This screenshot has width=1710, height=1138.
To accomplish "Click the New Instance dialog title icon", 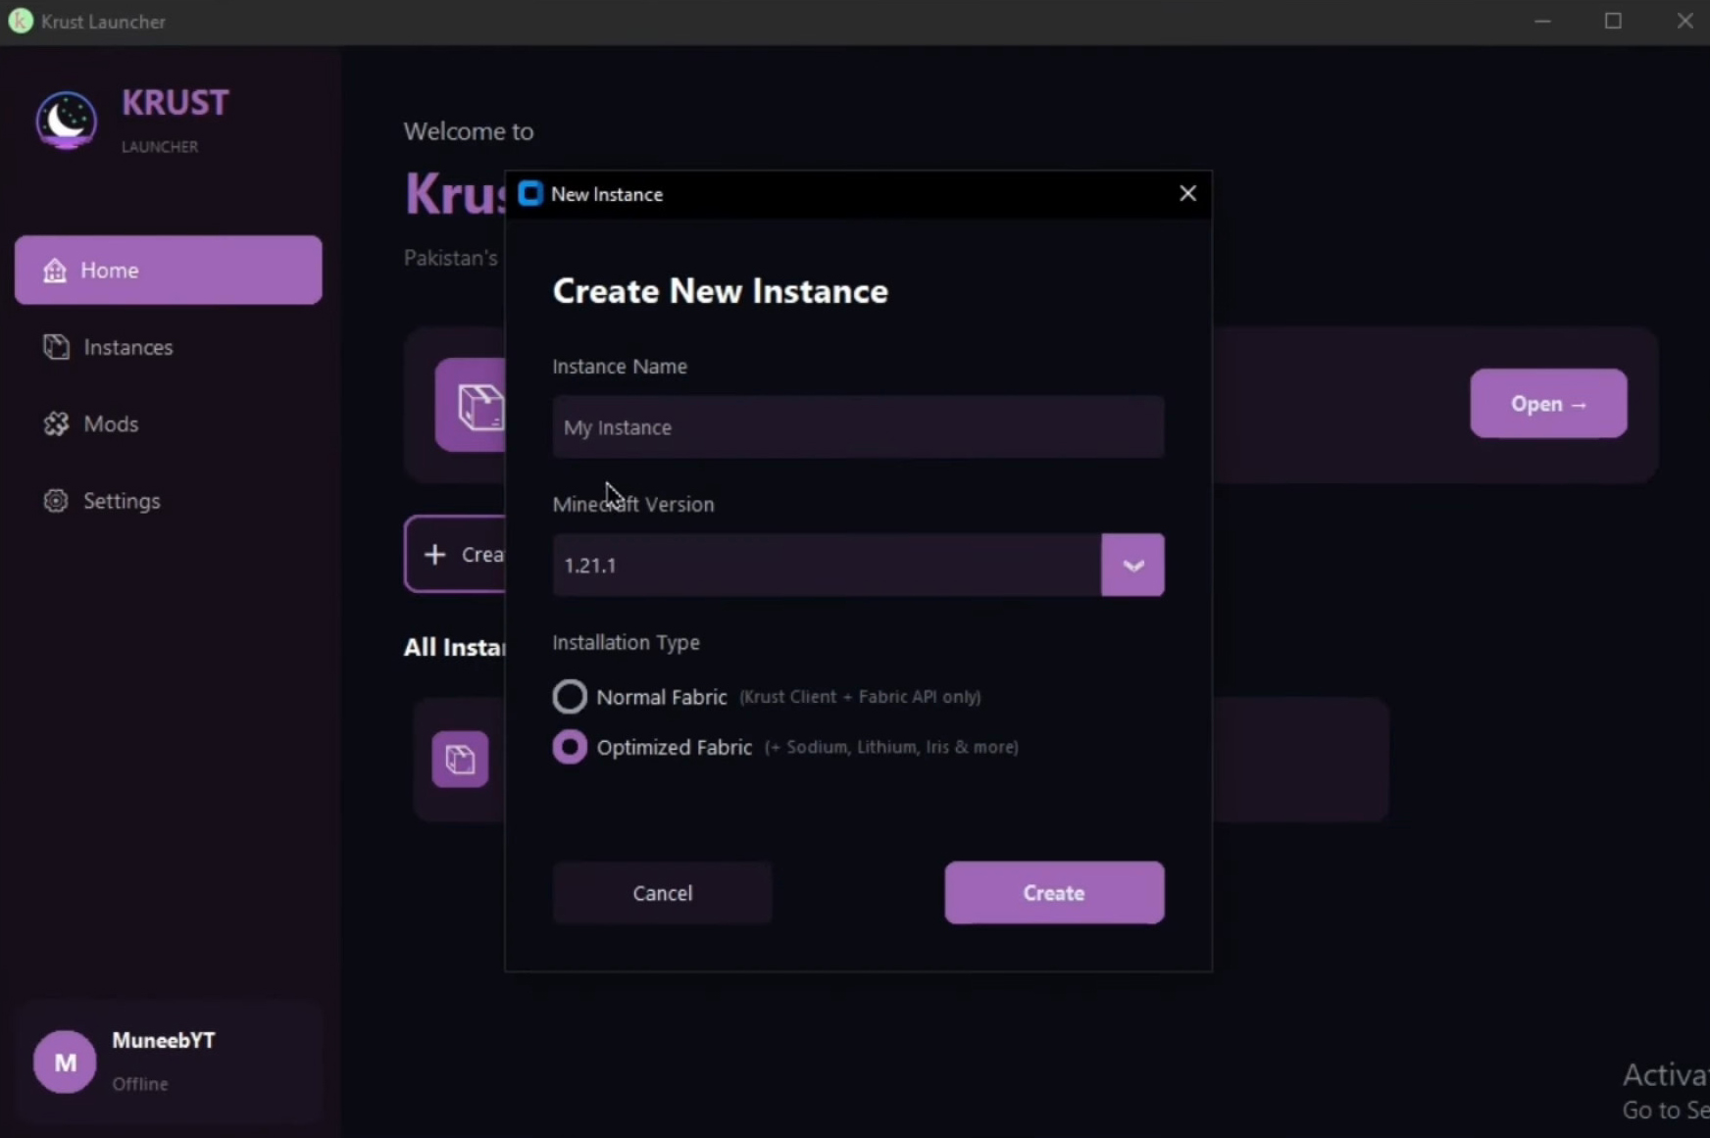I will (530, 194).
